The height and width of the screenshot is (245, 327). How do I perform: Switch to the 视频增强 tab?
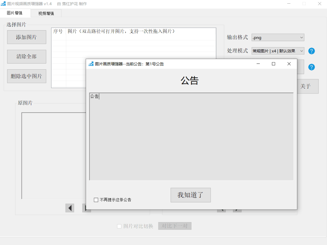point(46,13)
